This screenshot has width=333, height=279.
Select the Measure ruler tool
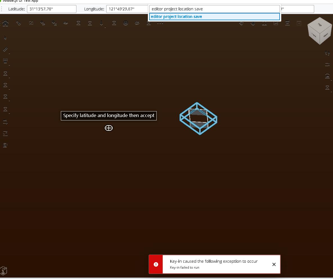tap(5, 49)
